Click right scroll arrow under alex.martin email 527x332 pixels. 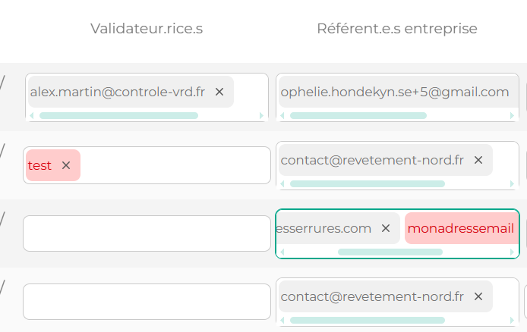click(262, 116)
